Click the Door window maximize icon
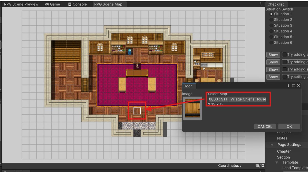 tap(294, 85)
